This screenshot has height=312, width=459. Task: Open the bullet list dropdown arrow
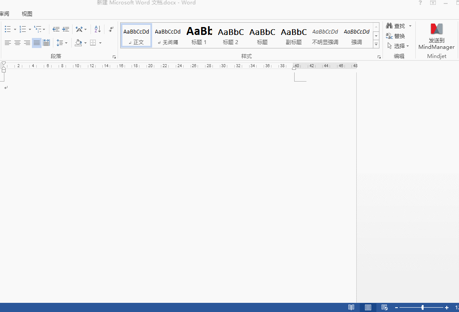[x=15, y=30]
